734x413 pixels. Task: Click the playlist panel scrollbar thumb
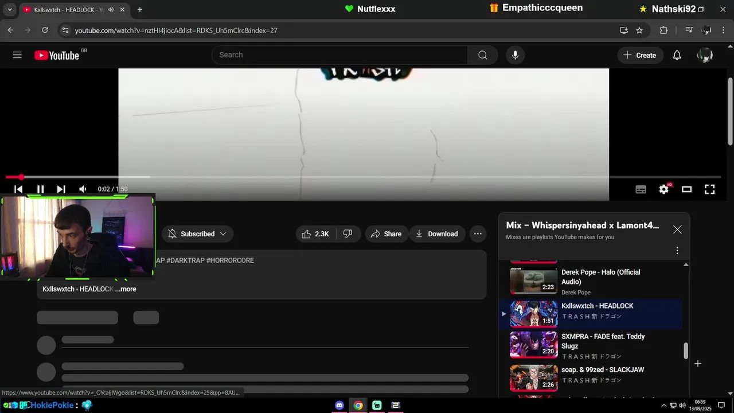[x=685, y=351]
